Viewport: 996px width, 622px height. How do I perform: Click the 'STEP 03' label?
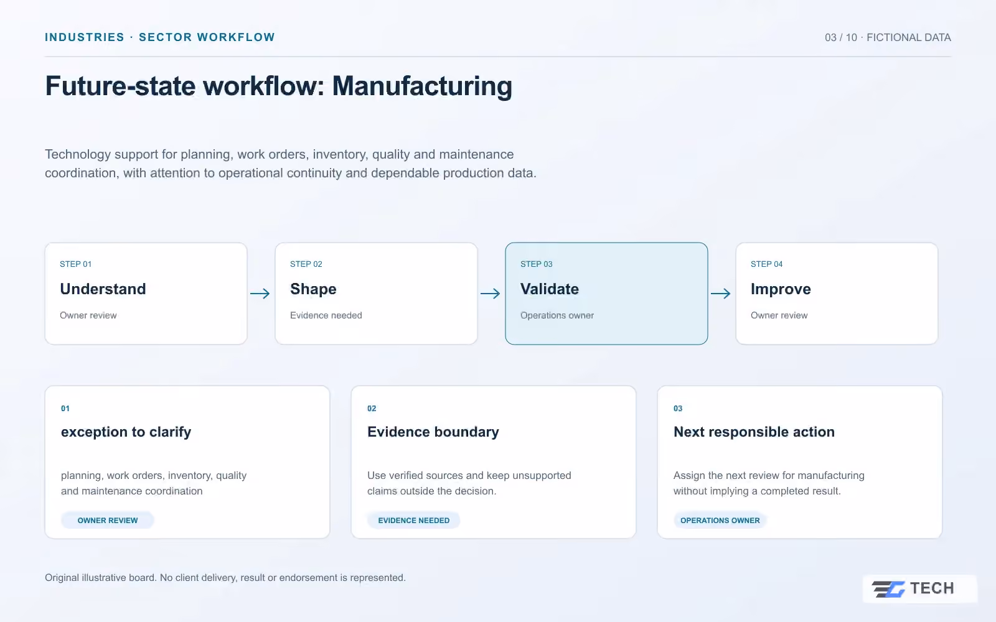coord(537,264)
